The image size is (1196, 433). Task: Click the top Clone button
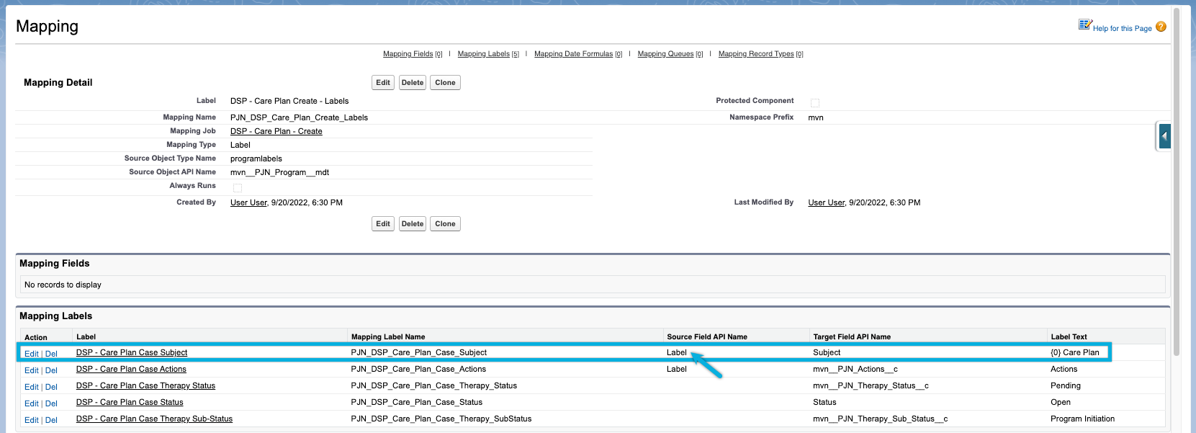(445, 83)
